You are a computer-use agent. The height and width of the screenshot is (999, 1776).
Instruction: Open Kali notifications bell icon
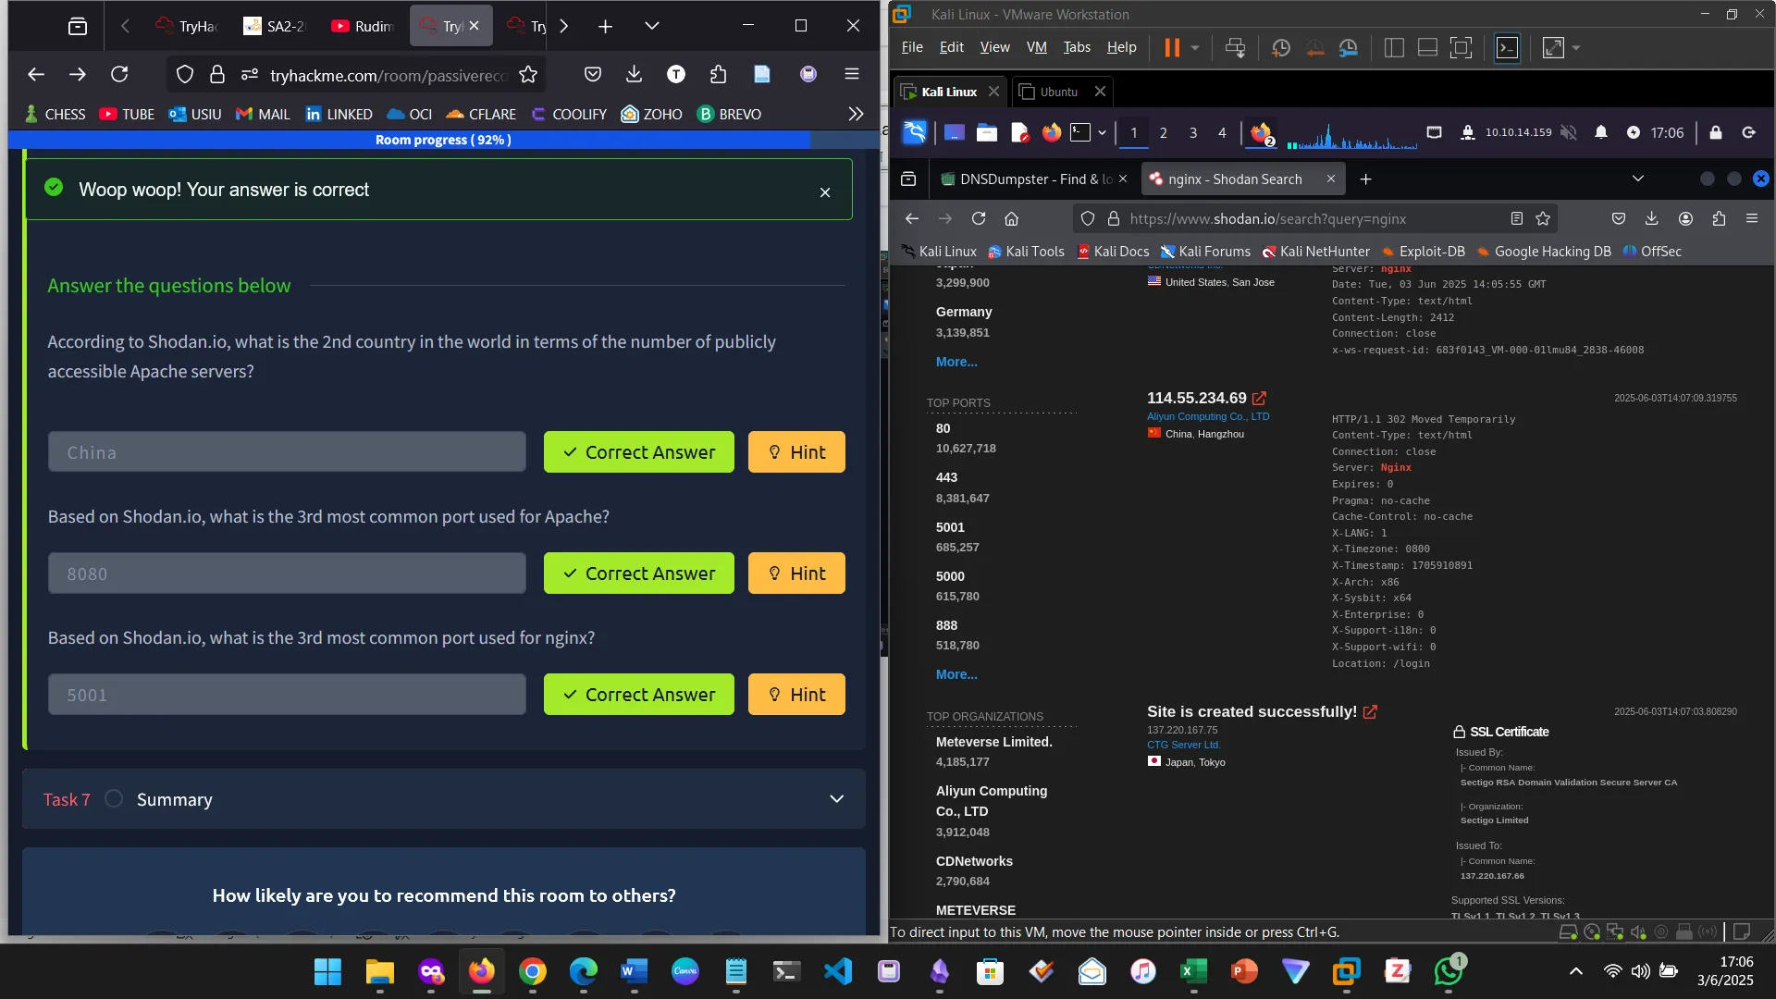pos(1600,132)
